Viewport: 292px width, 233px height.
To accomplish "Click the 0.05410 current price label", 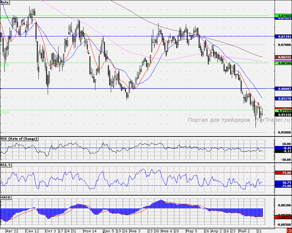I will click(283, 115).
